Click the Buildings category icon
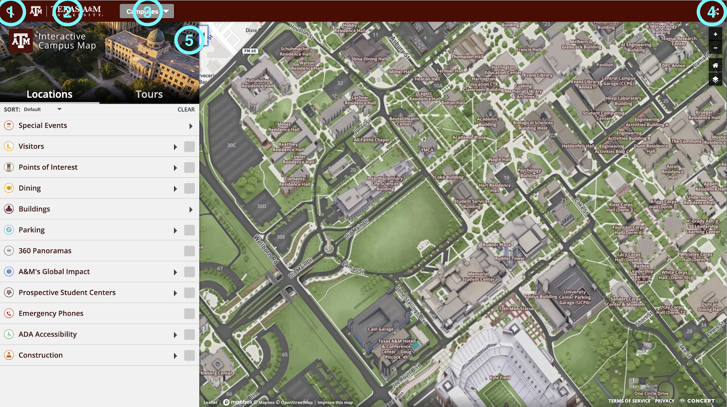Viewport: 727px width, 407px height. [9, 209]
